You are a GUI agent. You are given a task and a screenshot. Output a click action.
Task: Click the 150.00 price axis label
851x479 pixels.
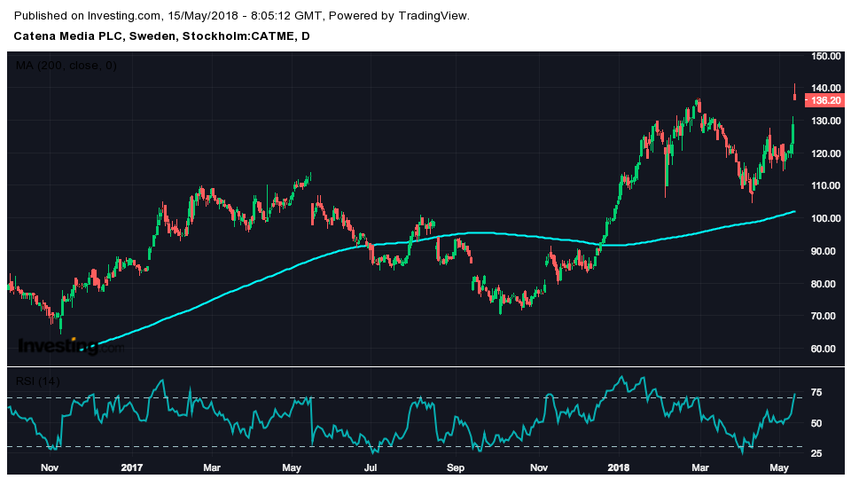click(826, 56)
